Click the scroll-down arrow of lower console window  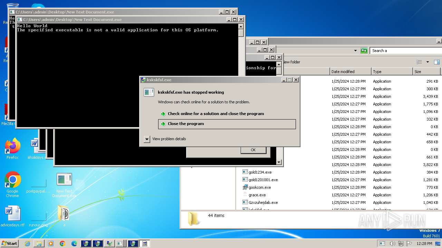click(279, 162)
